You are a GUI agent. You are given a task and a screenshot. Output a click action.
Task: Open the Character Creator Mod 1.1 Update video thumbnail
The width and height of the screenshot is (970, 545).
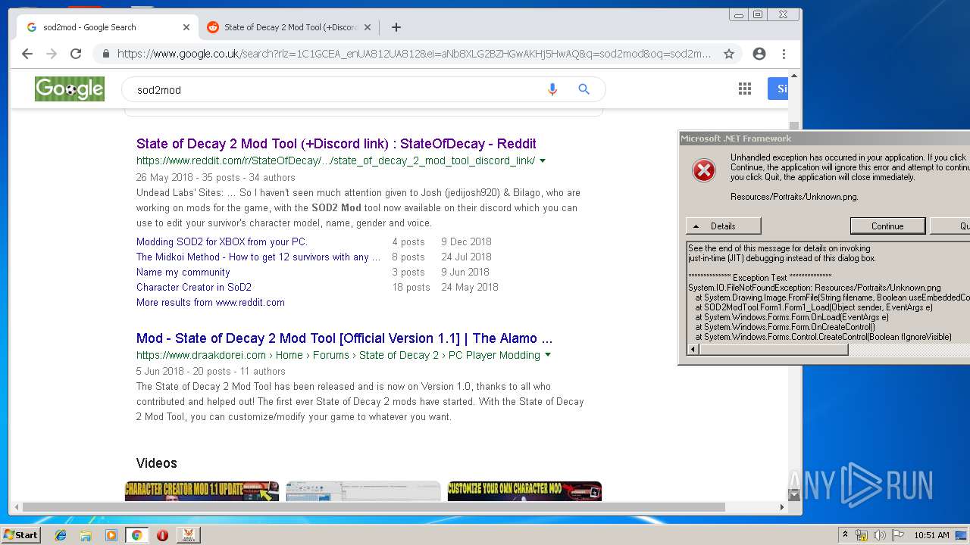(202, 490)
